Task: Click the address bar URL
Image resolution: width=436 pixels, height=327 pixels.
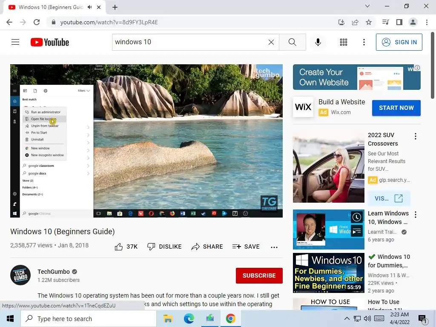Action: 109,22
